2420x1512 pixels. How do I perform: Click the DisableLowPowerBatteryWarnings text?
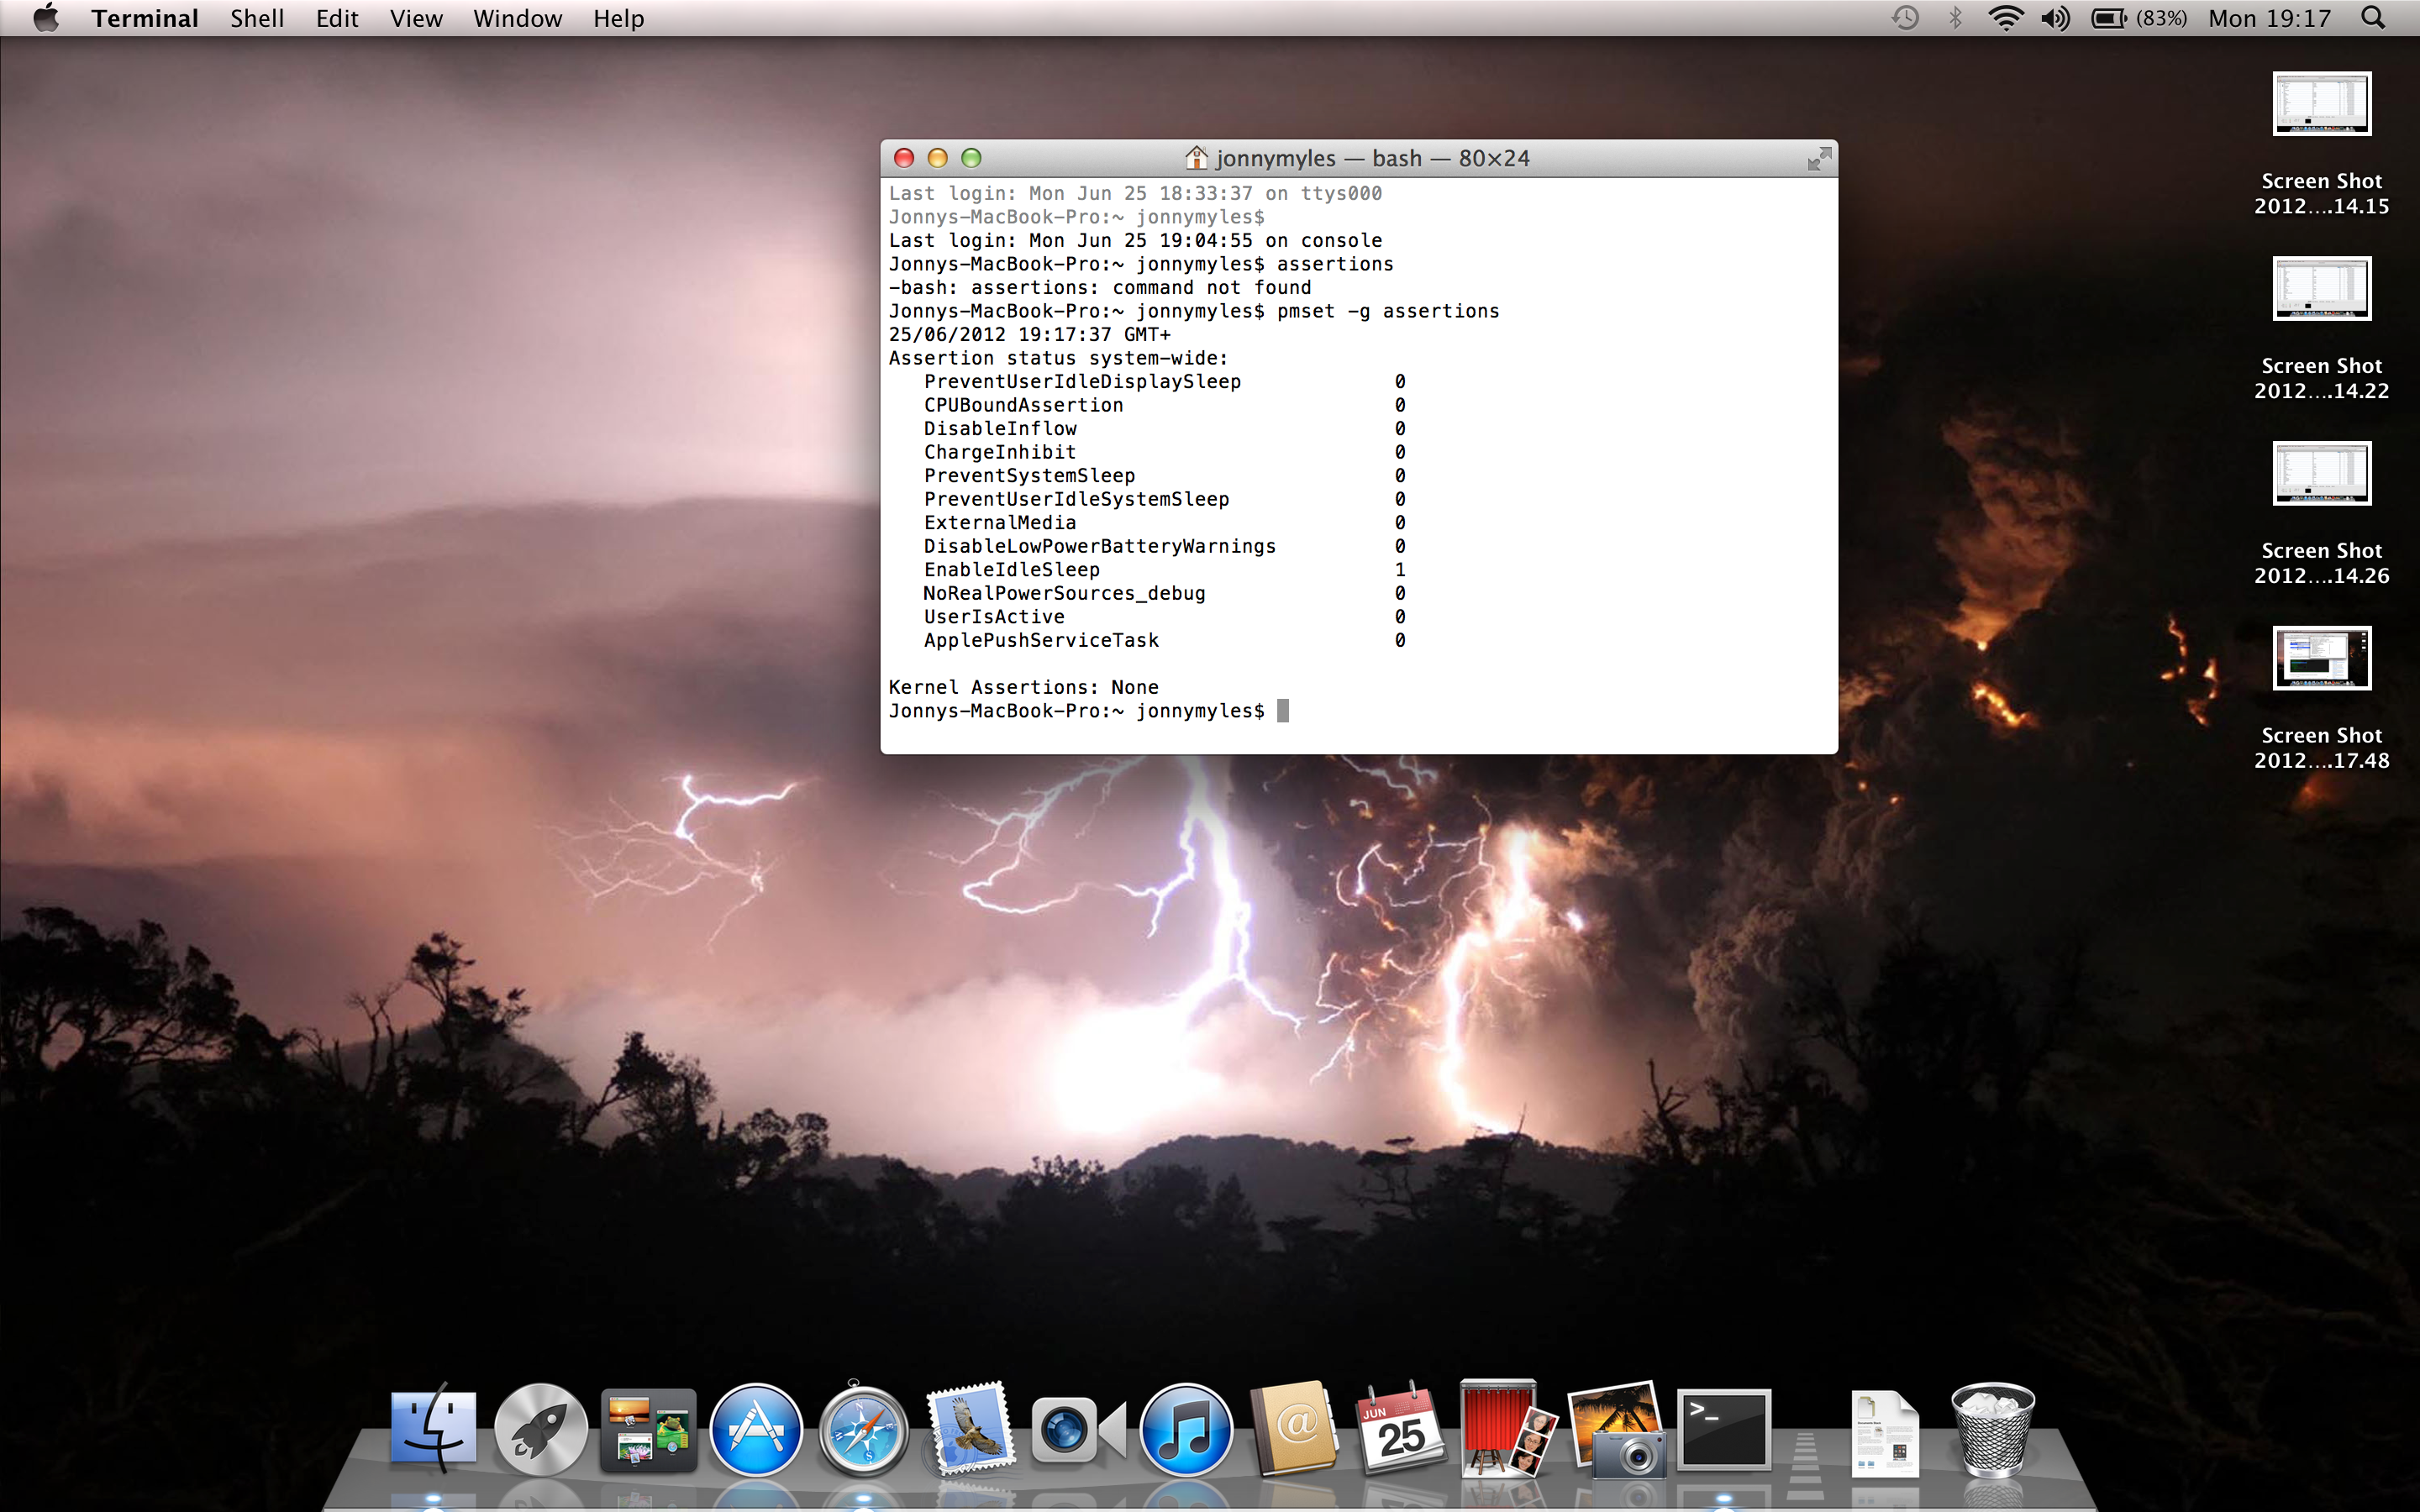(1100, 546)
